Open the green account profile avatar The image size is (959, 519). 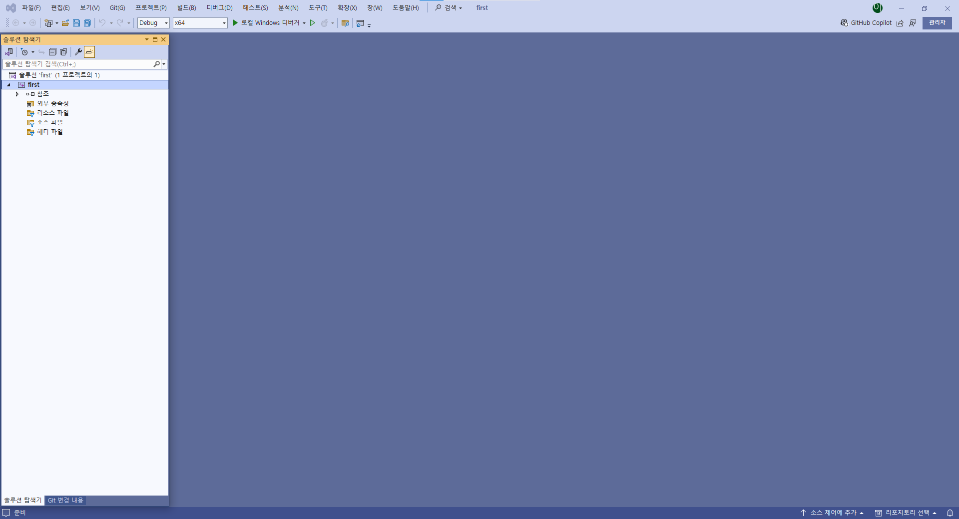coord(878,8)
